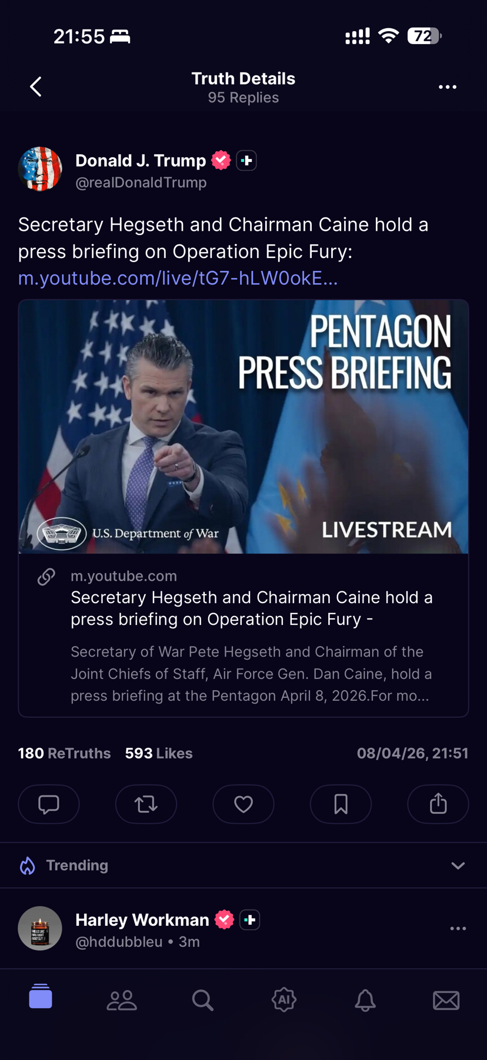This screenshot has height=1060, width=487.
Task: Go back using the top-left arrow
Action: (x=36, y=87)
